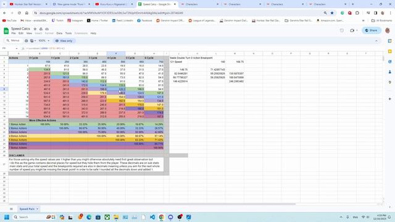Open the Instagram bookmark
This screenshot has width=395, height=222.
[x=75, y=20]
